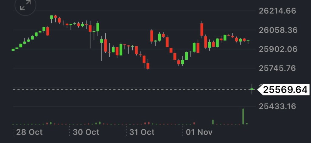
Task: Click the fullscreen expand arrows icon
Action: (25, 5)
